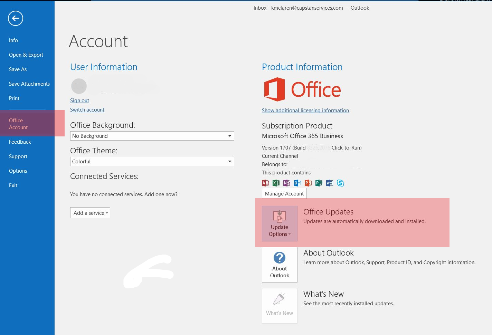Click 'See the most recently installed updates' text
The height and width of the screenshot is (335, 492).
[x=349, y=304]
